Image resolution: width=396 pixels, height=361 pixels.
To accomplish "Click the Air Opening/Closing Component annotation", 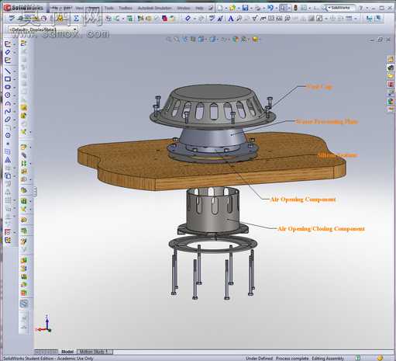I will pyautogui.click(x=321, y=229).
